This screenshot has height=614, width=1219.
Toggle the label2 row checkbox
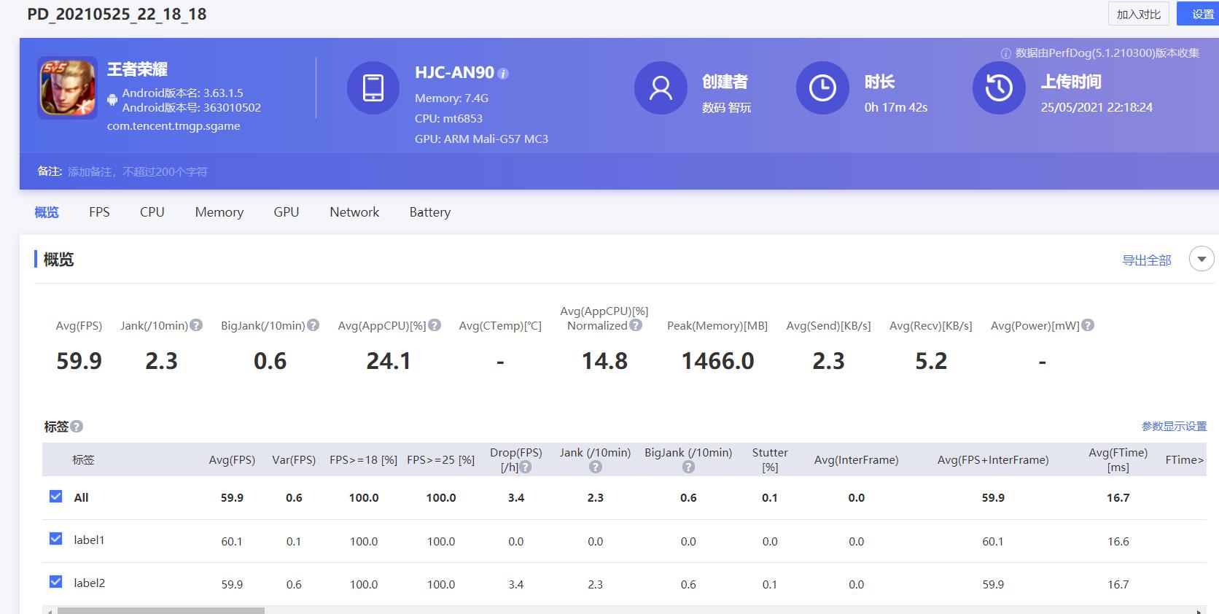click(x=55, y=582)
